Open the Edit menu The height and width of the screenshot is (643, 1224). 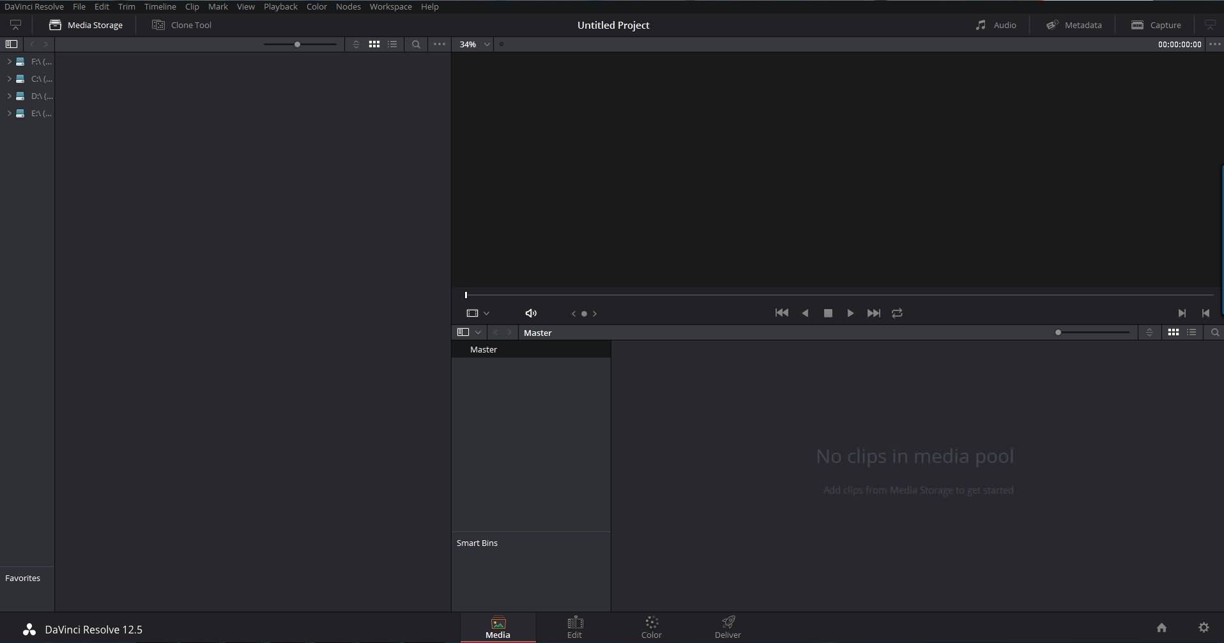pyautogui.click(x=102, y=6)
